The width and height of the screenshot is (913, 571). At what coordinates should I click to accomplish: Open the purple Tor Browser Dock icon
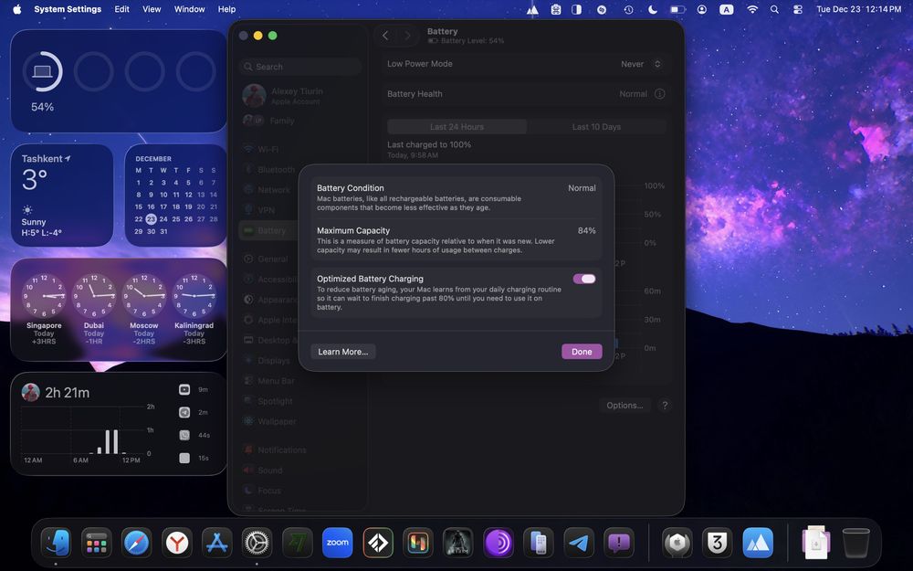[498, 543]
